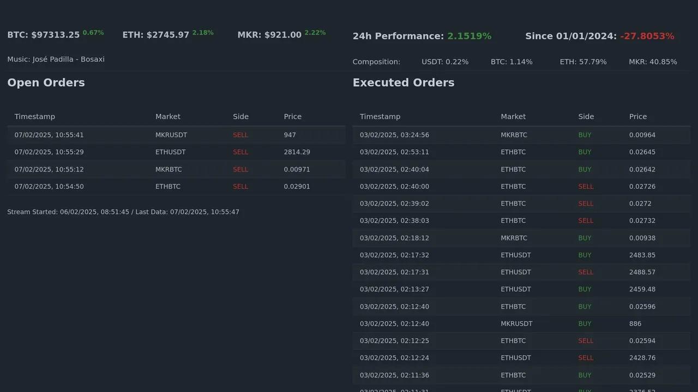Select the executed order price 2428.76
698x392 pixels.
[642, 358]
